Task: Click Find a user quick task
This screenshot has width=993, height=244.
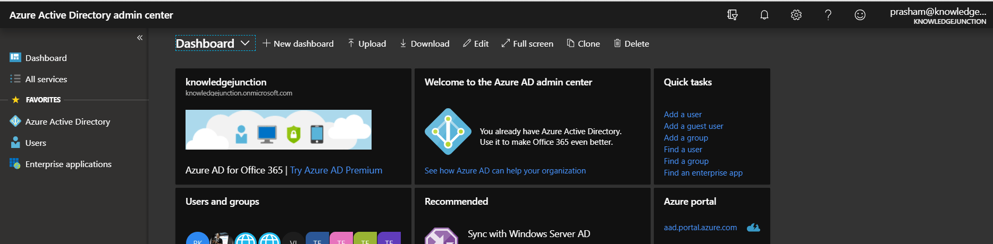Action: [x=683, y=150]
